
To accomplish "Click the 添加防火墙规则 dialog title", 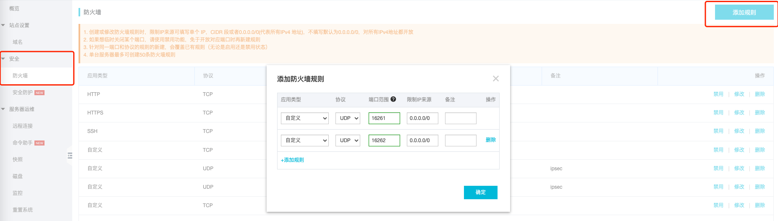I will [301, 79].
